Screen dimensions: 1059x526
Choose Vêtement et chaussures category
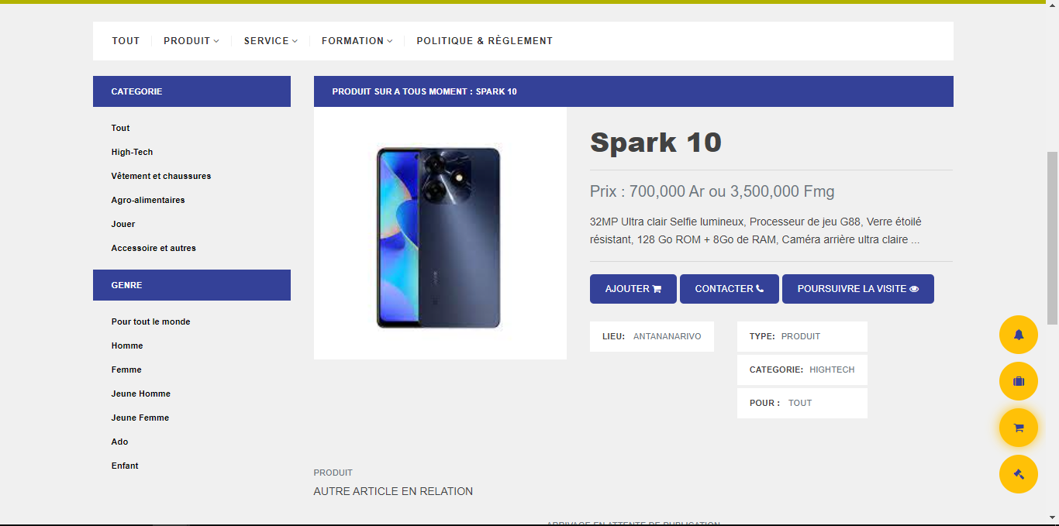click(x=161, y=177)
